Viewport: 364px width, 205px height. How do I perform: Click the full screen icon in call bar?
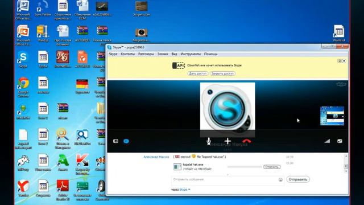click(340, 141)
